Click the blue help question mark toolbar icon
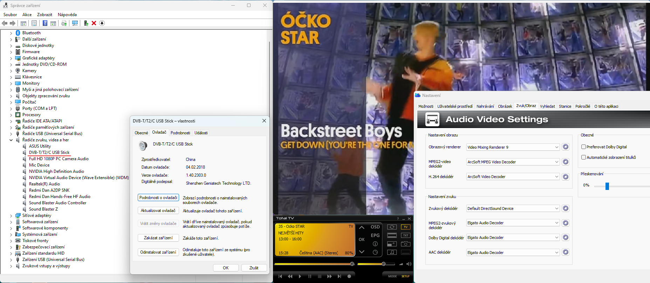 45,23
